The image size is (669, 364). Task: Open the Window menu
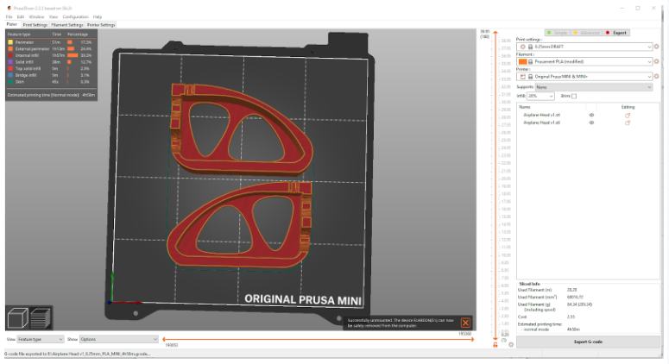pyautogui.click(x=37, y=16)
